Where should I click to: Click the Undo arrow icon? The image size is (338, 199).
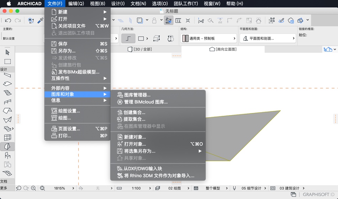pyautogui.click(x=8, y=21)
